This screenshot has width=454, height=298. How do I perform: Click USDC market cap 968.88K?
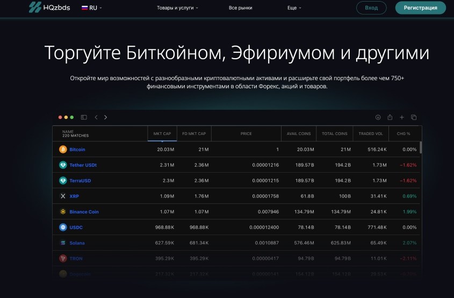click(164, 228)
